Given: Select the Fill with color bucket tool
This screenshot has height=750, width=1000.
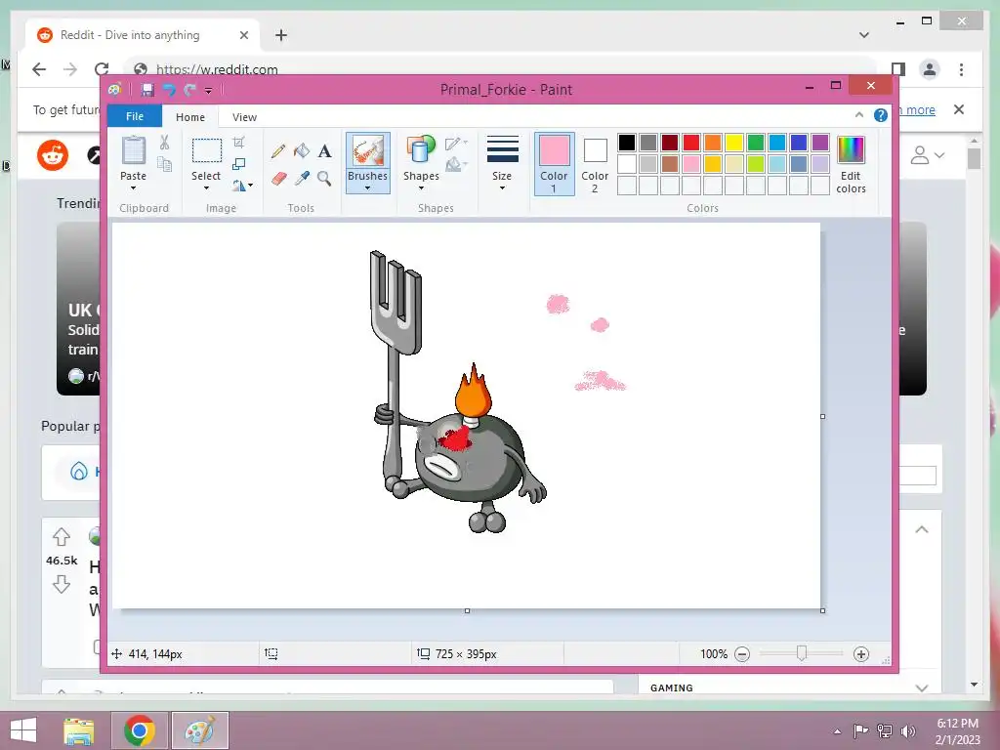Looking at the screenshot, I should pos(302,151).
